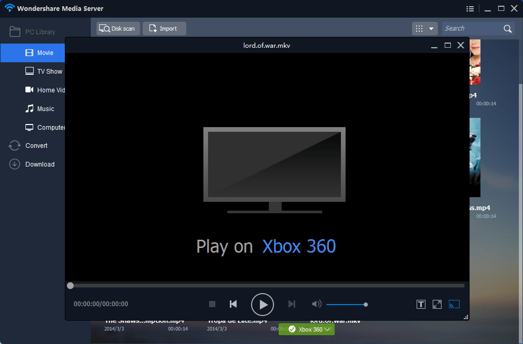Maximize the lord.of.war.mkv player window
Screen dimensions: 523x344
click(448, 45)
